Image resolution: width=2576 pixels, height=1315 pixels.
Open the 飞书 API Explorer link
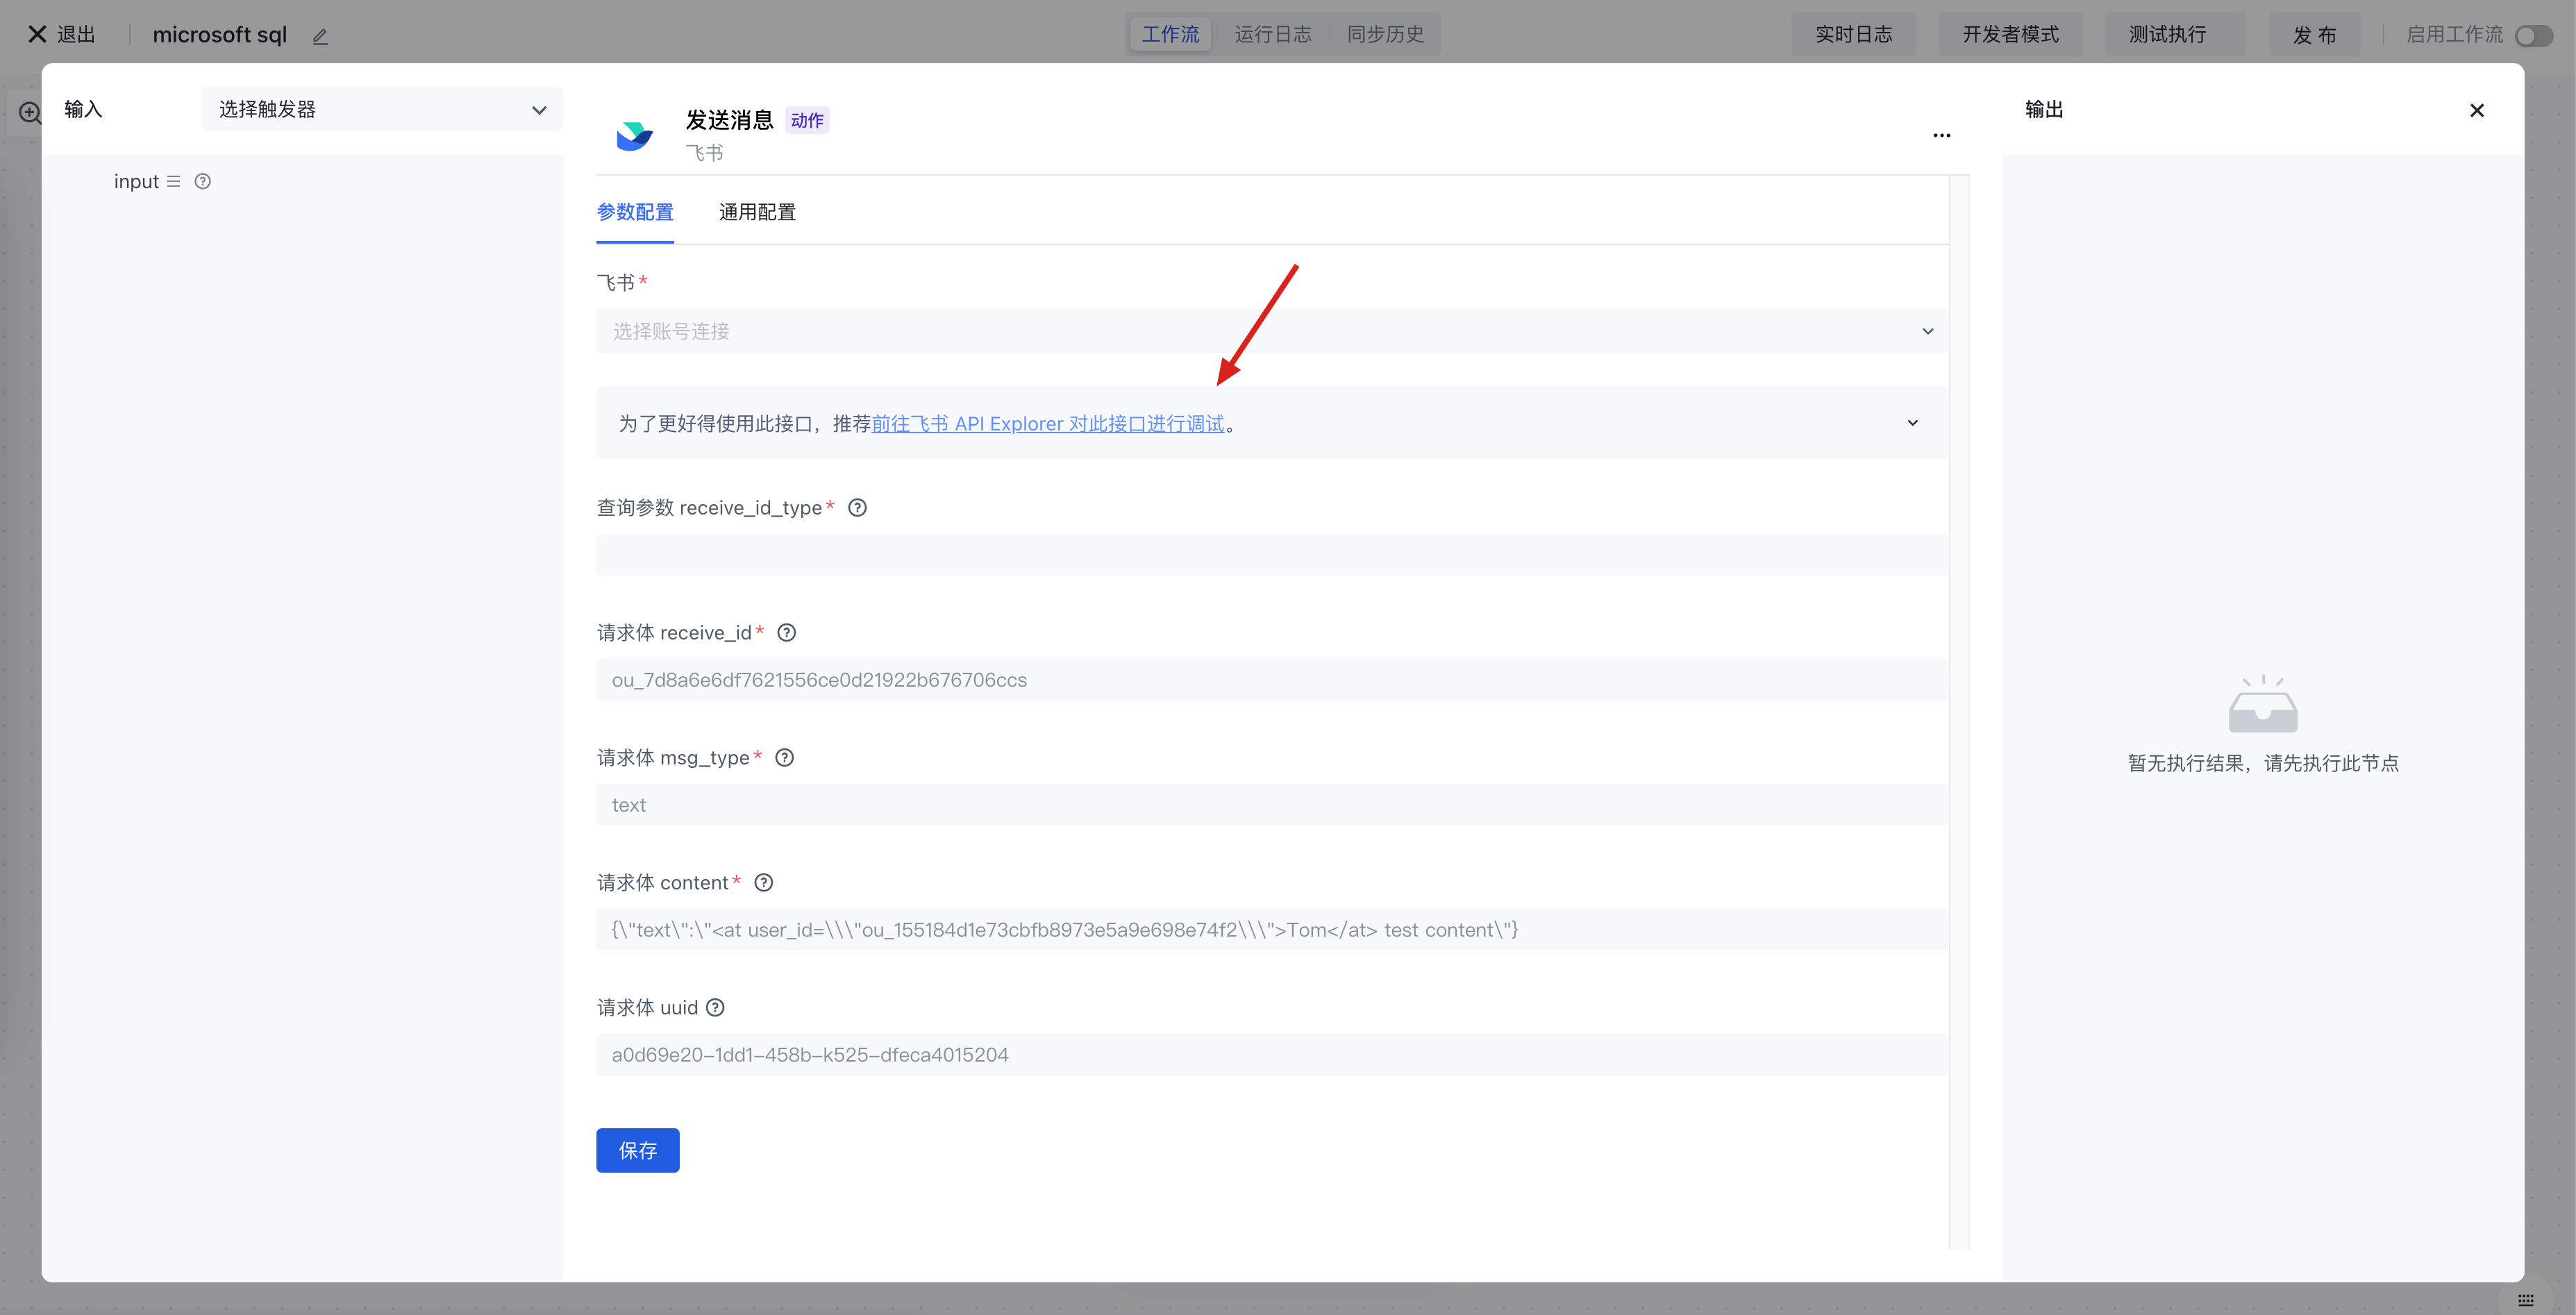(x=1047, y=424)
